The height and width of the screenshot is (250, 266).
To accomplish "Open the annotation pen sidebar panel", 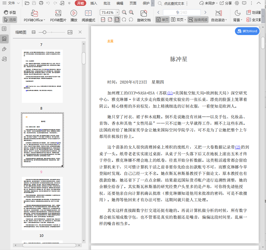I will pyautogui.click(x=4, y=49).
